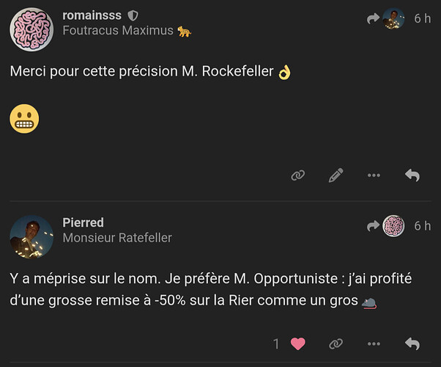Open more actions on Pierred's post

(374, 344)
